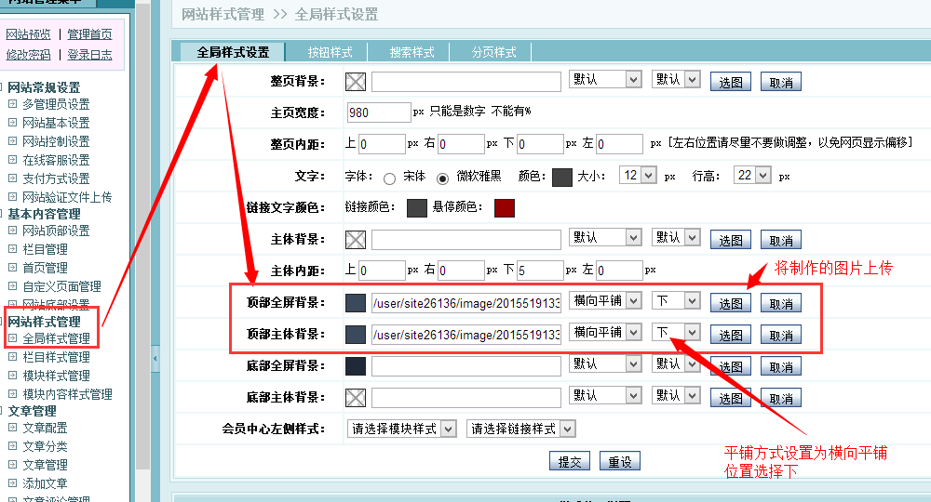Click the empty image icon for 整页背景
The height and width of the screenshot is (502, 931).
point(356,82)
